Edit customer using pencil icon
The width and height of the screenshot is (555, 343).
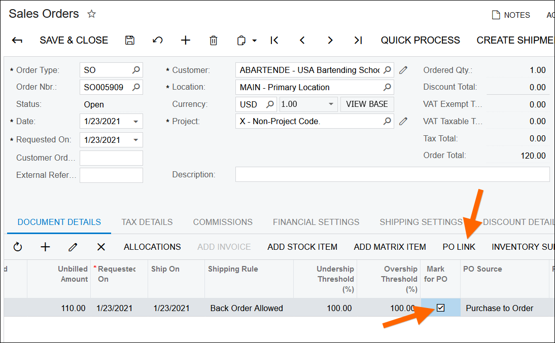(403, 70)
